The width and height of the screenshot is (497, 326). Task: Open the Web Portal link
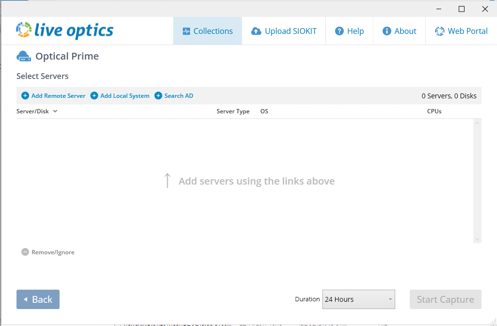pyautogui.click(x=461, y=31)
